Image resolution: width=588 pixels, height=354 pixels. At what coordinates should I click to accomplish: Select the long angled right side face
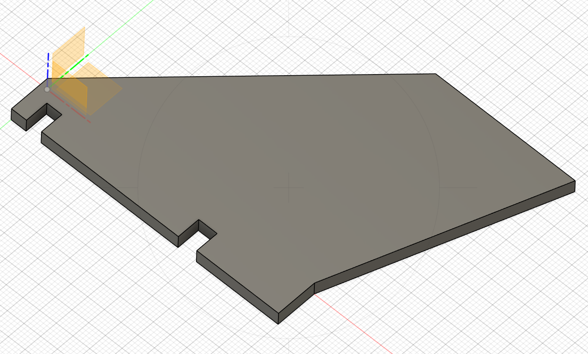(x=445, y=237)
